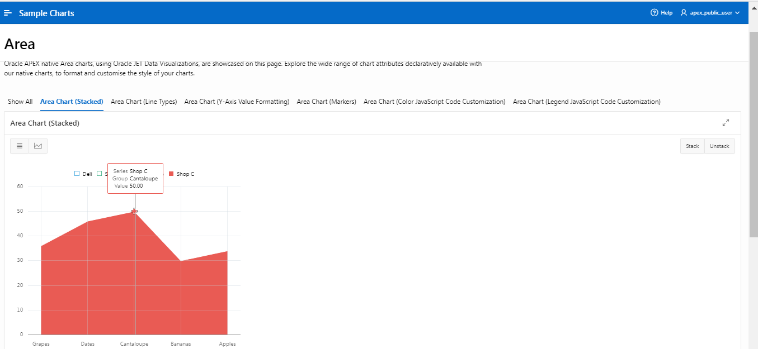This screenshot has height=349, width=758.
Task: Click the Sample Charts title link
Action: [x=46, y=13]
